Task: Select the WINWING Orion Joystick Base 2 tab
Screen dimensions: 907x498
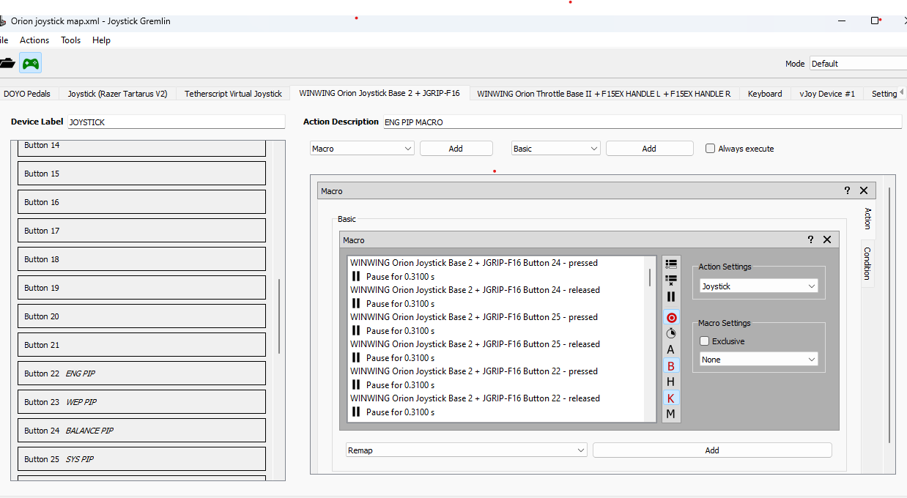Action: point(380,93)
